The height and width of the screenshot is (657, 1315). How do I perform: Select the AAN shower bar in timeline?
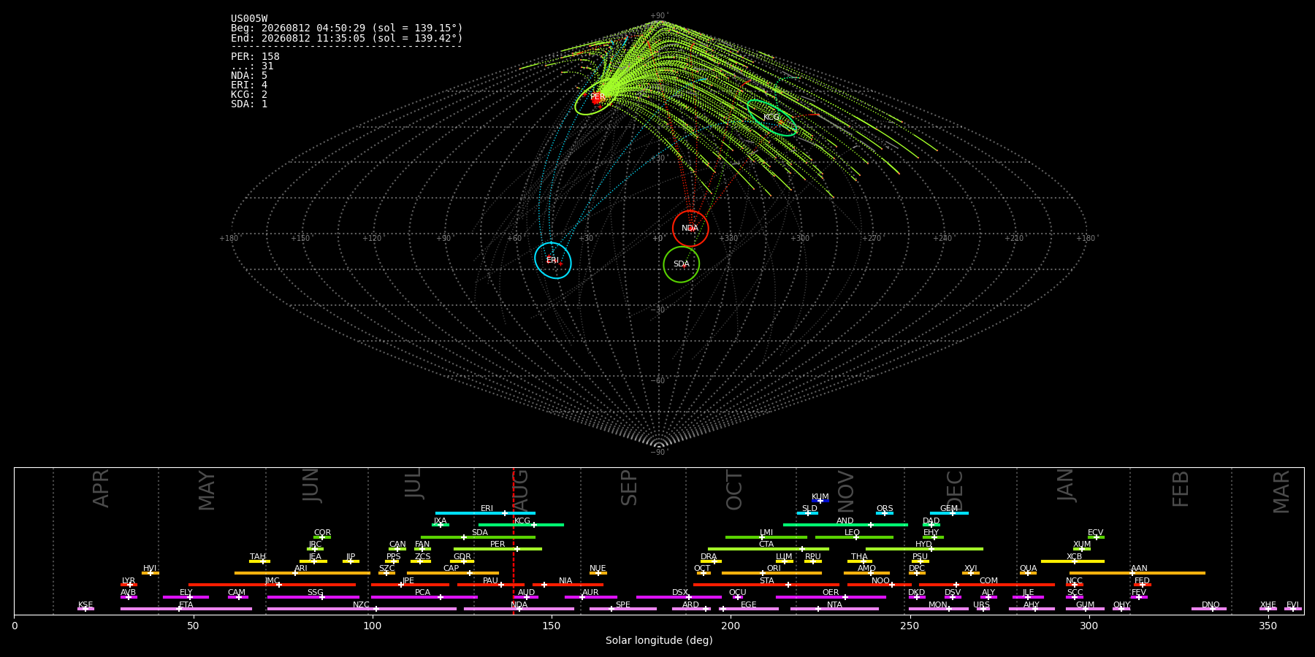tap(1137, 573)
